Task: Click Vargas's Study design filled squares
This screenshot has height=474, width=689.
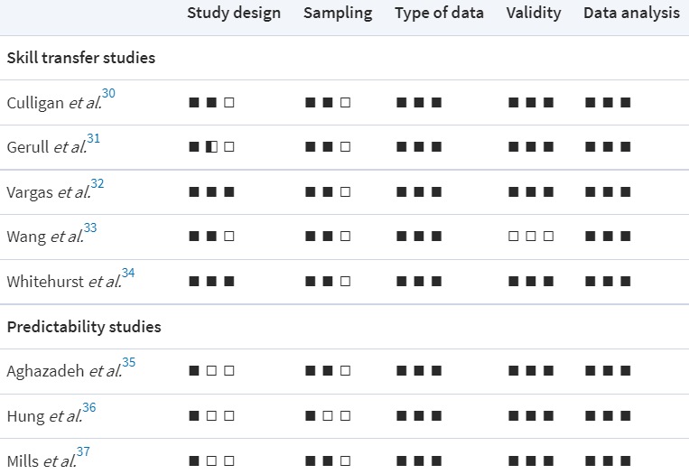Action: tap(211, 192)
